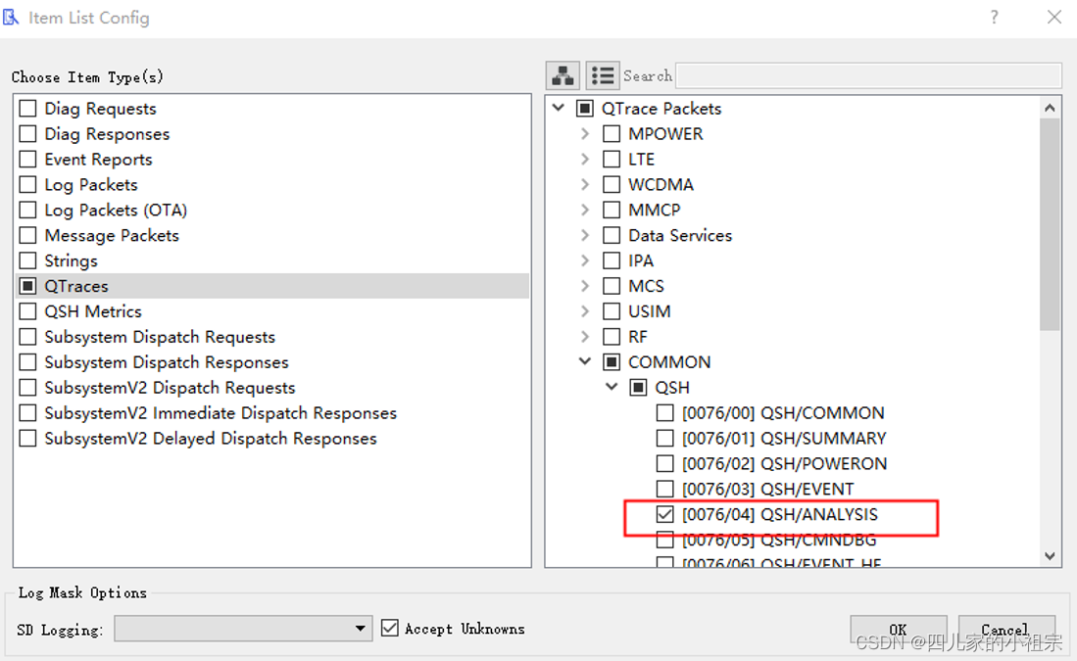Viewport: 1077px width, 661px height.
Task: Check the MPOWER checkbox
Action: [612, 134]
